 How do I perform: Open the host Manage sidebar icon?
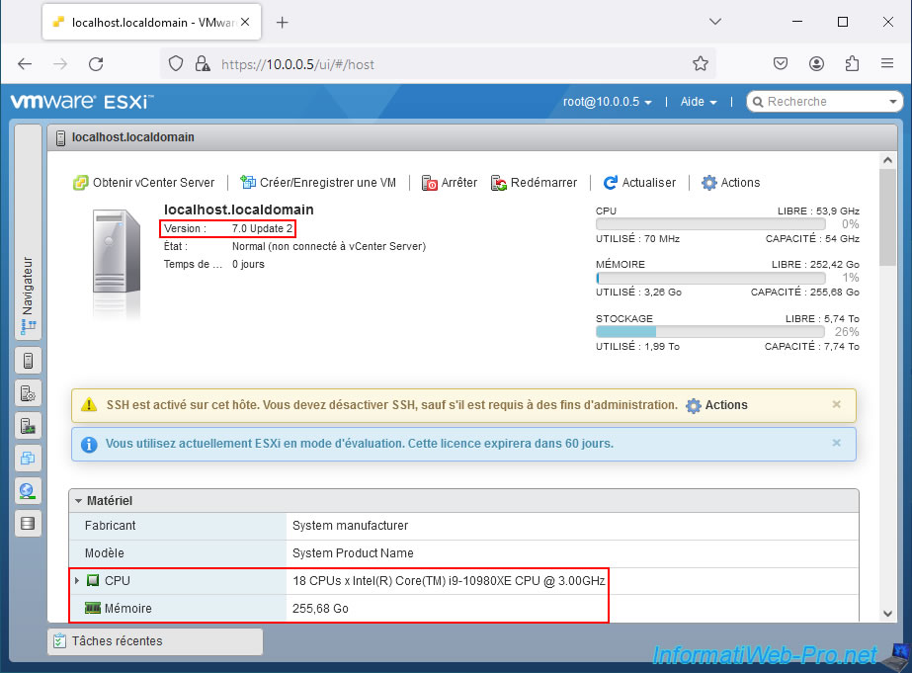pyautogui.click(x=28, y=393)
